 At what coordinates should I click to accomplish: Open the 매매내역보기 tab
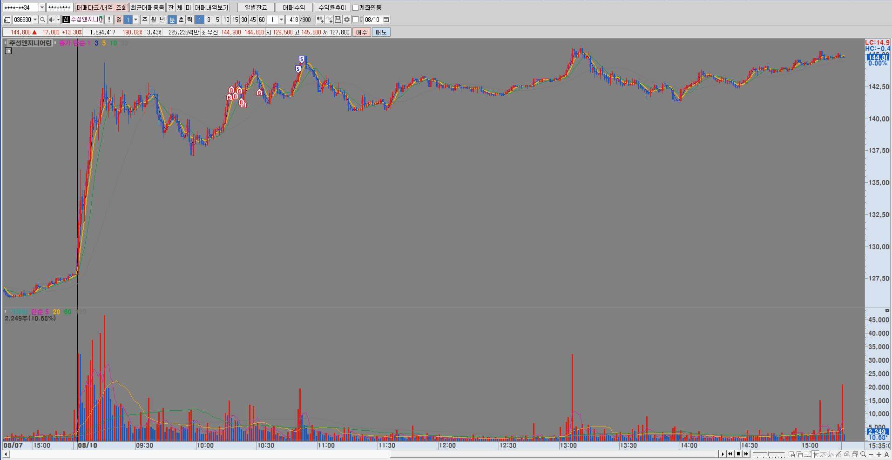click(x=212, y=8)
